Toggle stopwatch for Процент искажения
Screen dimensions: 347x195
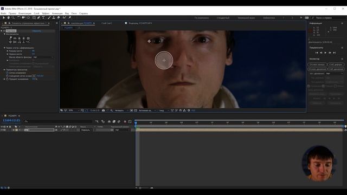7,79
